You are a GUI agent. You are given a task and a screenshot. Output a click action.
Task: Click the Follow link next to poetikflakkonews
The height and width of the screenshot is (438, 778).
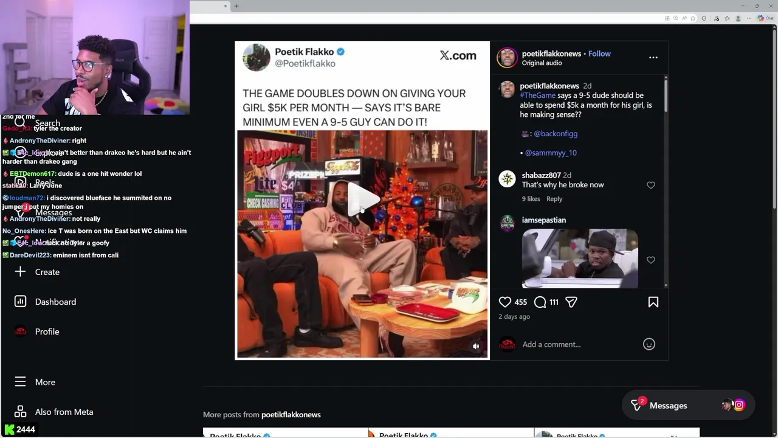click(599, 54)
